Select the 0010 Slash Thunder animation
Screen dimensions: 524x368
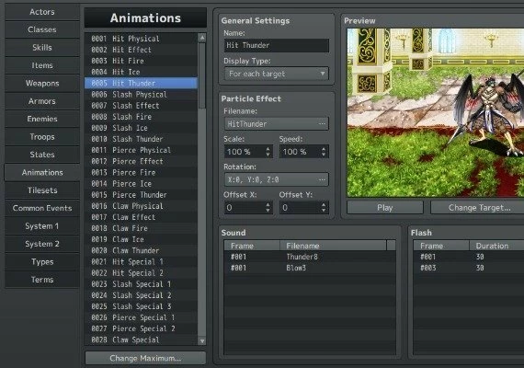(141, 139)
